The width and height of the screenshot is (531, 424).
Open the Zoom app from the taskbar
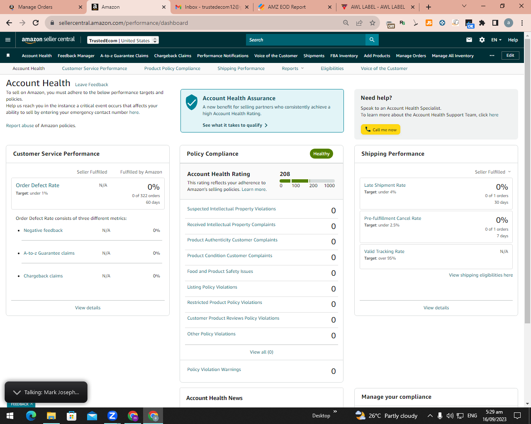pos(112,416)
